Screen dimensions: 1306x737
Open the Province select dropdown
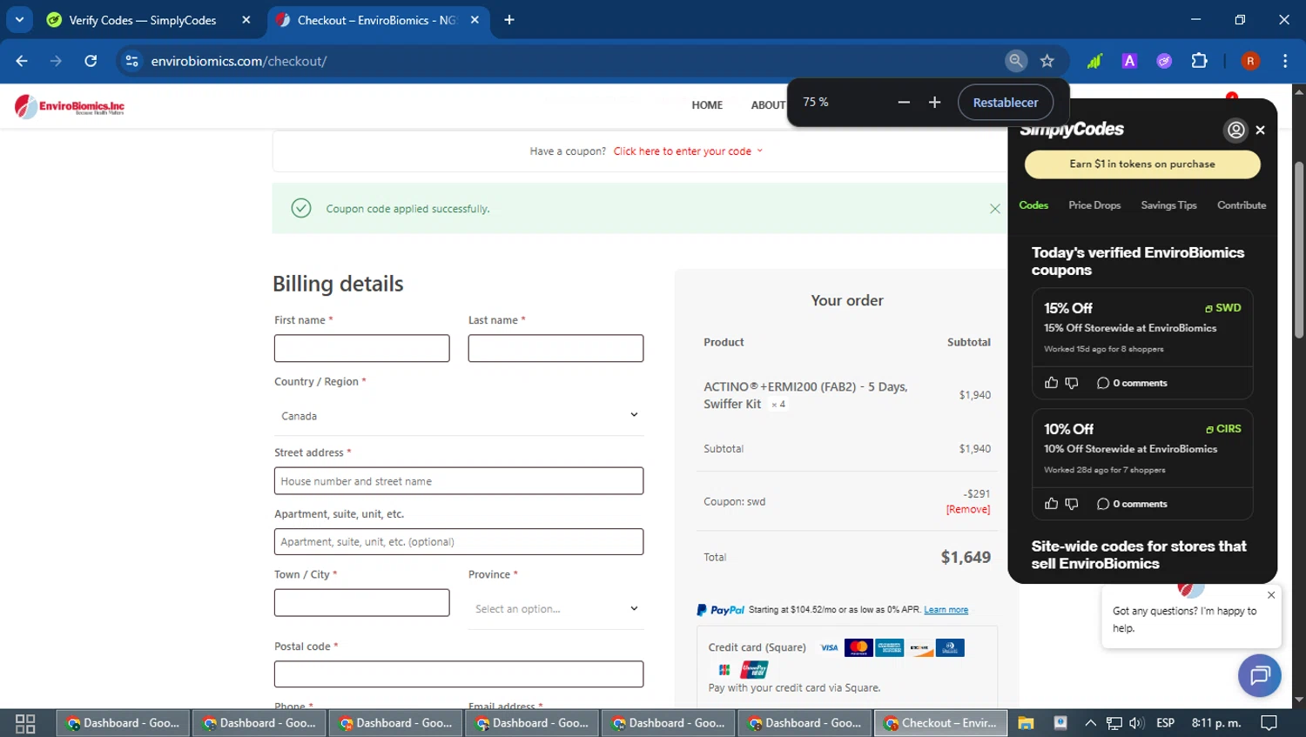pyautogui.click(x=555, y=609)
